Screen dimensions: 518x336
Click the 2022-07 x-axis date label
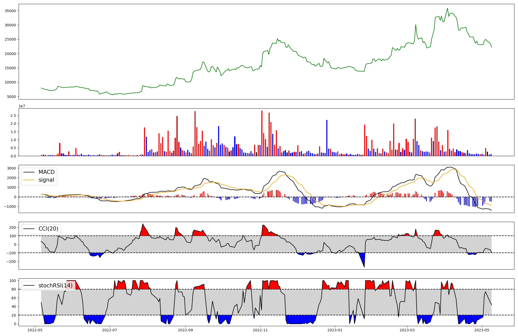tap(110, 330)
